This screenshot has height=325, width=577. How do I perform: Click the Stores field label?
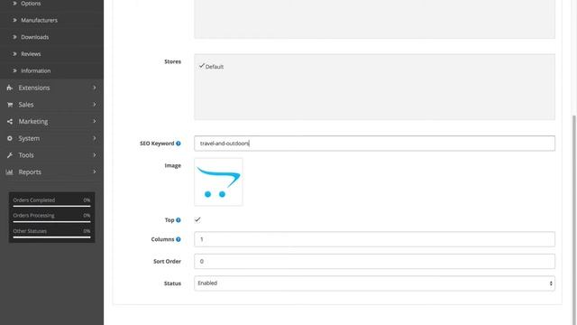[172, 61]
